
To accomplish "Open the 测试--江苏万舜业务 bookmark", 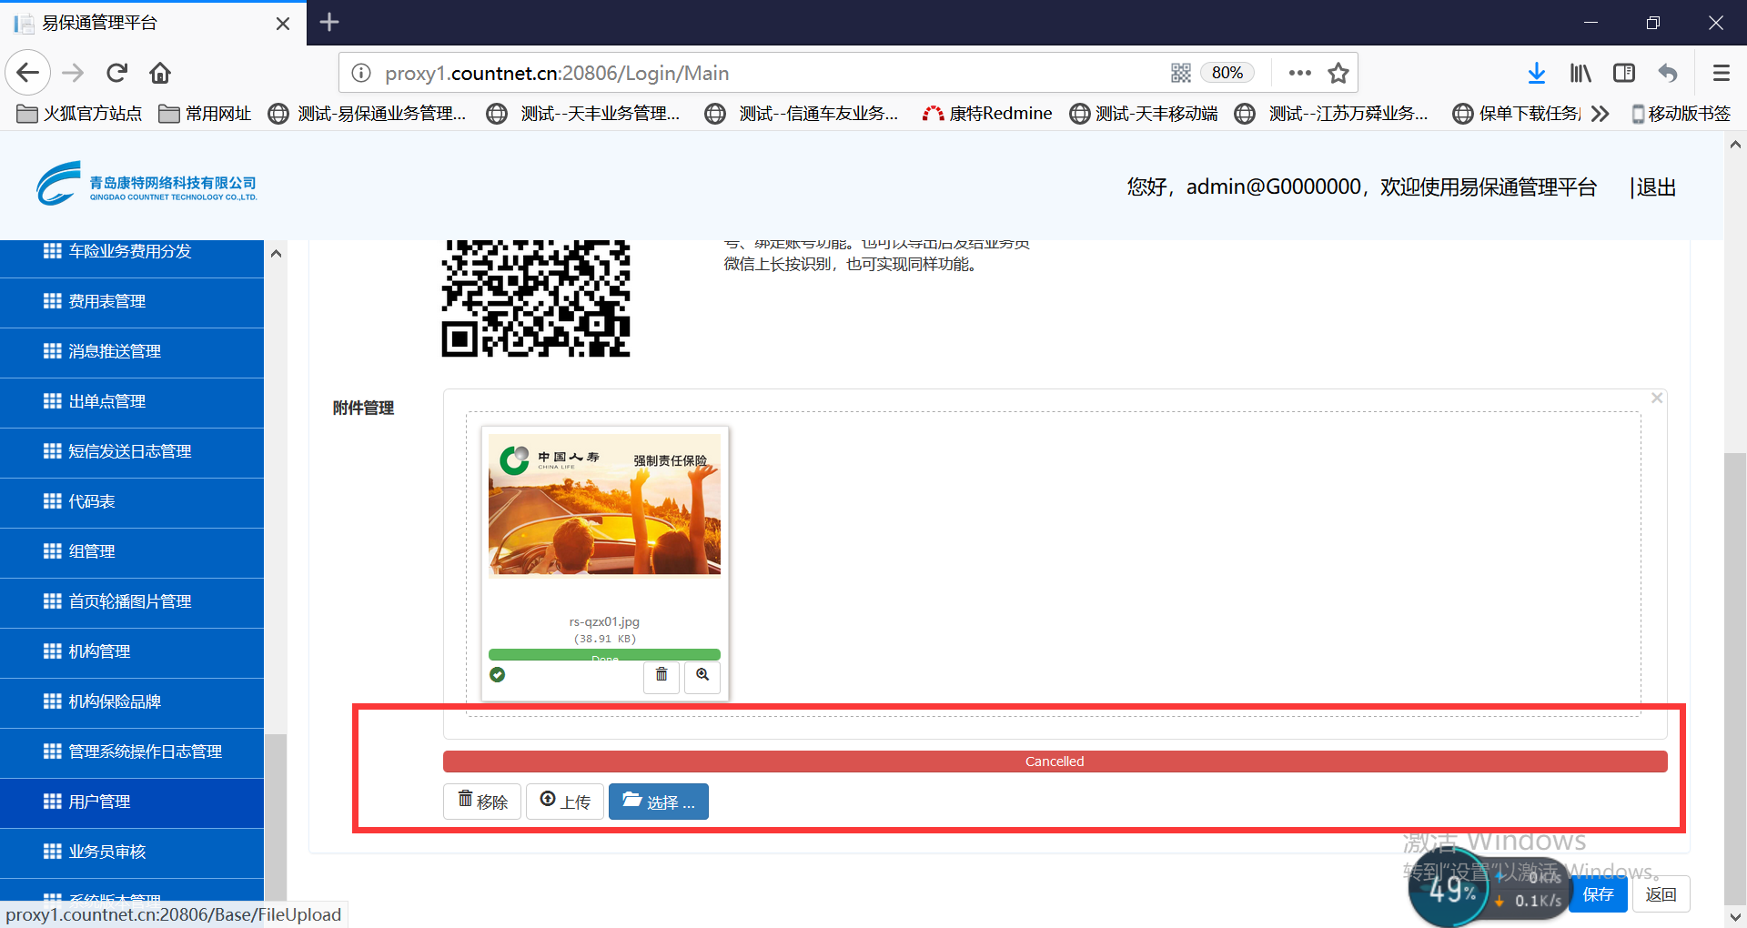I will tap(1331, 114).
